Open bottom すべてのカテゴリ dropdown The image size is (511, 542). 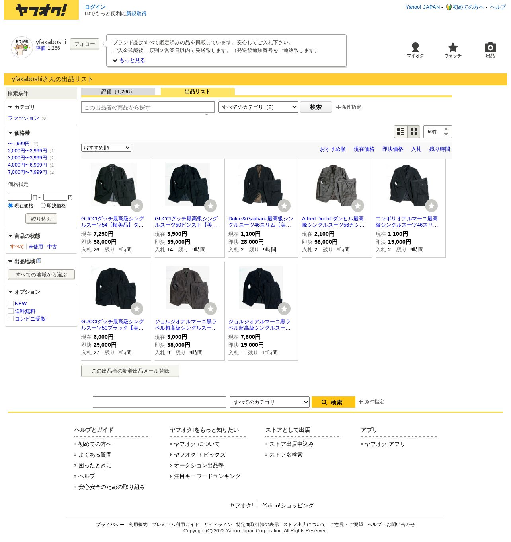[x=270, y=402]
